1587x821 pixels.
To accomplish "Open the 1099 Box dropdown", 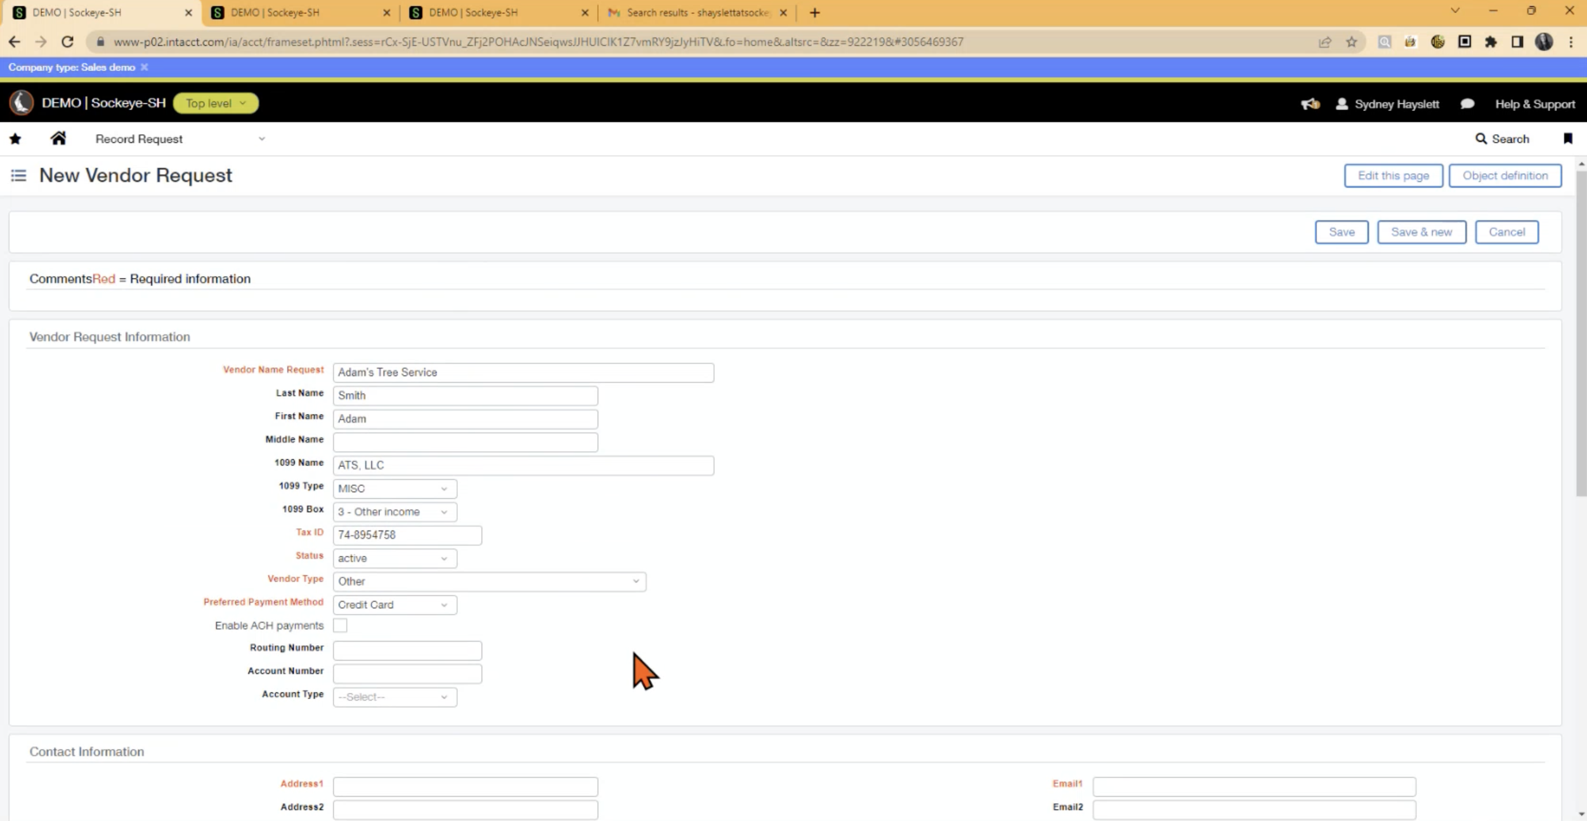I will 395,512.
